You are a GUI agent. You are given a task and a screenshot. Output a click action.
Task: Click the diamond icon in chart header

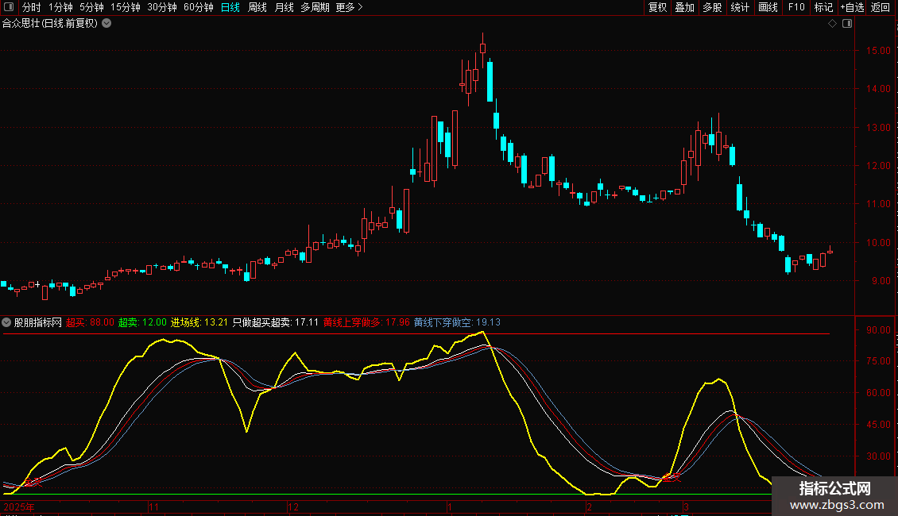[x=832, y=24]
